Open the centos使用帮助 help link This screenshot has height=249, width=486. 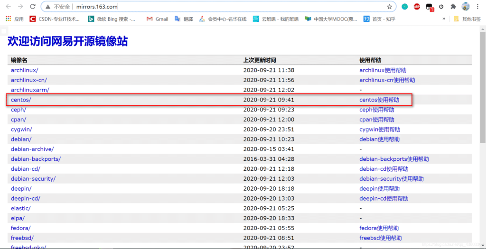(x=379, y=100)
